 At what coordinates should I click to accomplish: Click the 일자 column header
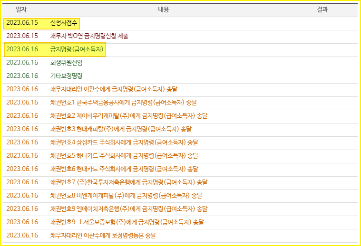pyautogui.click(x=21, y=9)
